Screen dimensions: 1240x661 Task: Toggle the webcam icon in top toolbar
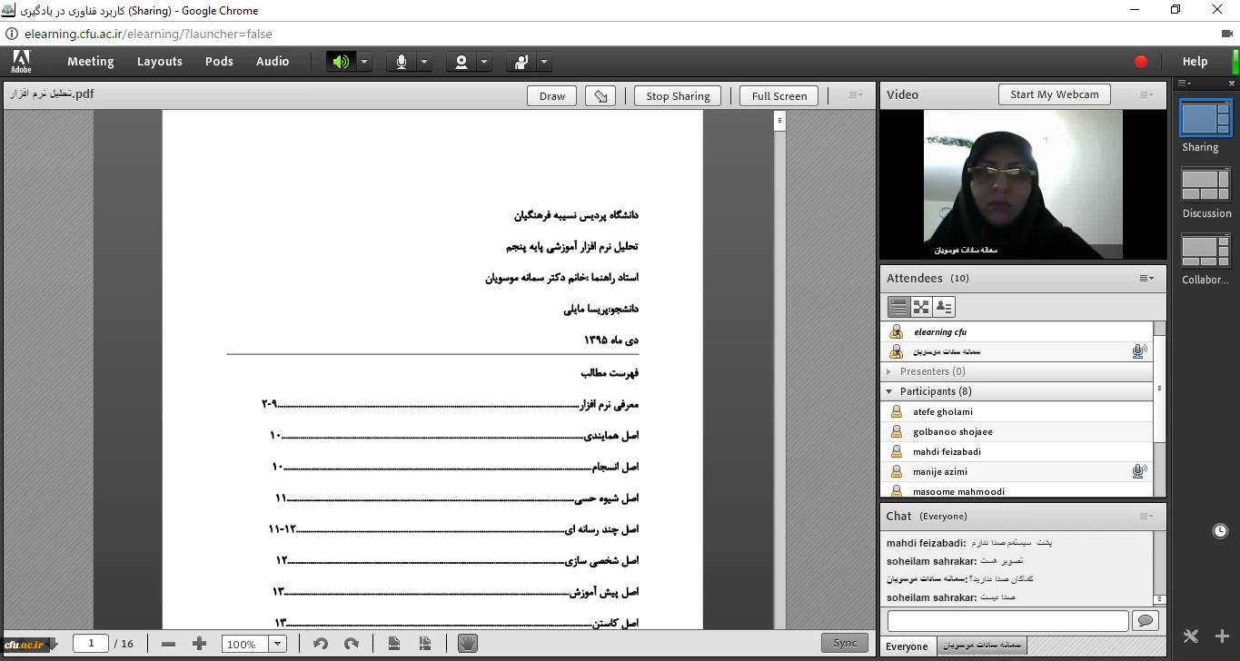click(461, 62)
